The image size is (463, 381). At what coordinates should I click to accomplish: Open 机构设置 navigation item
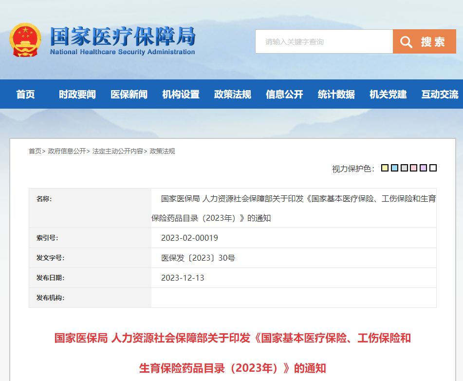181,95
